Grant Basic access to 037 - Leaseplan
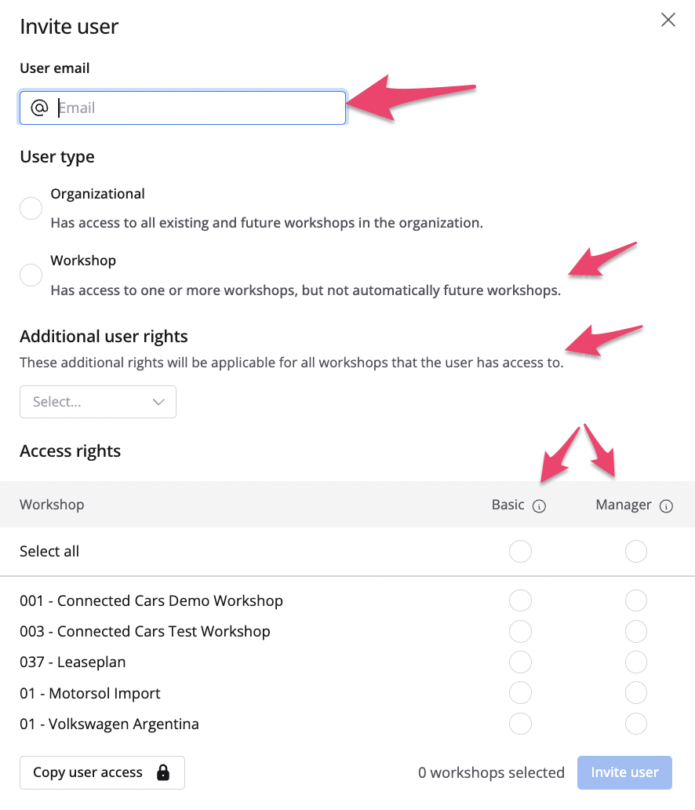 520,662
